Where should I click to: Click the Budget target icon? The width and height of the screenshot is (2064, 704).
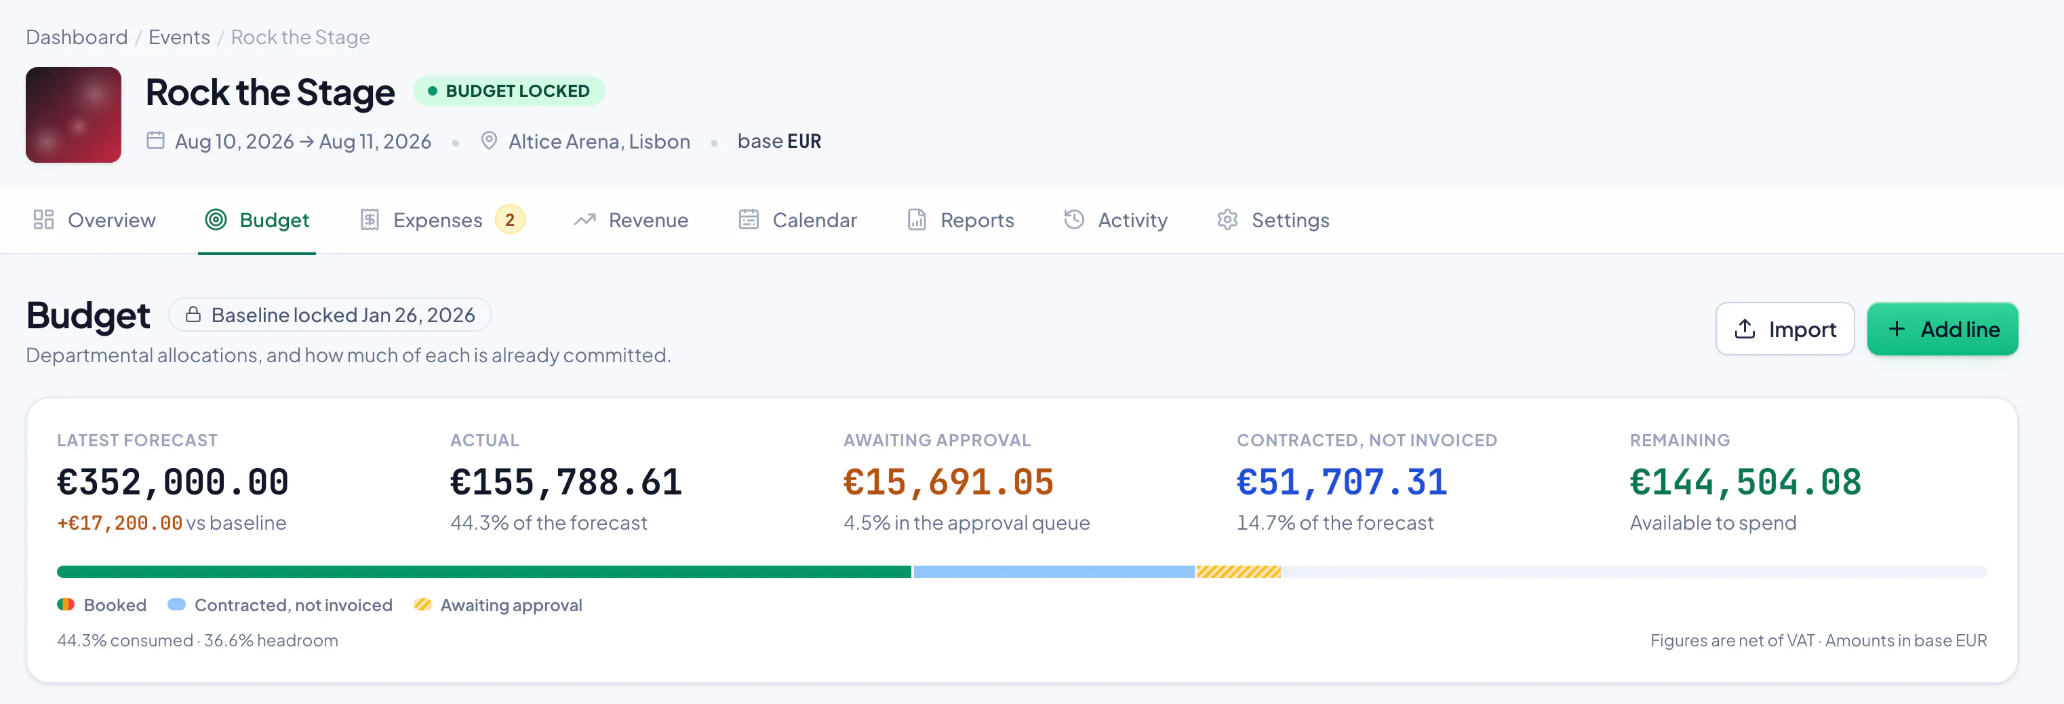pyautogui.click(x=216, y=220)
